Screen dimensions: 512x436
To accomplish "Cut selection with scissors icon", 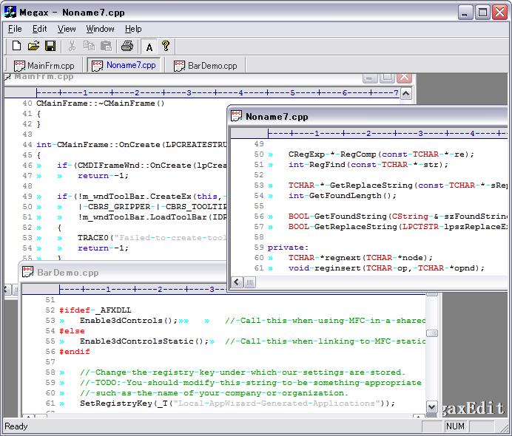I will [x=72, y=46].
